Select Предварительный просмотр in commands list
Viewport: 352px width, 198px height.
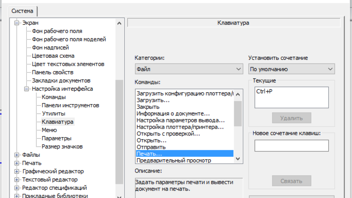point(174,160)
